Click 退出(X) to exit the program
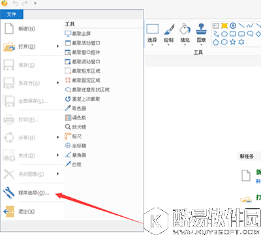Screen dimensions: 261x235 coord(26,211)
